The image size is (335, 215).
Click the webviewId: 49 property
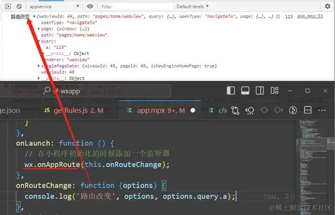pyautogui.click(x=58, y=72)
